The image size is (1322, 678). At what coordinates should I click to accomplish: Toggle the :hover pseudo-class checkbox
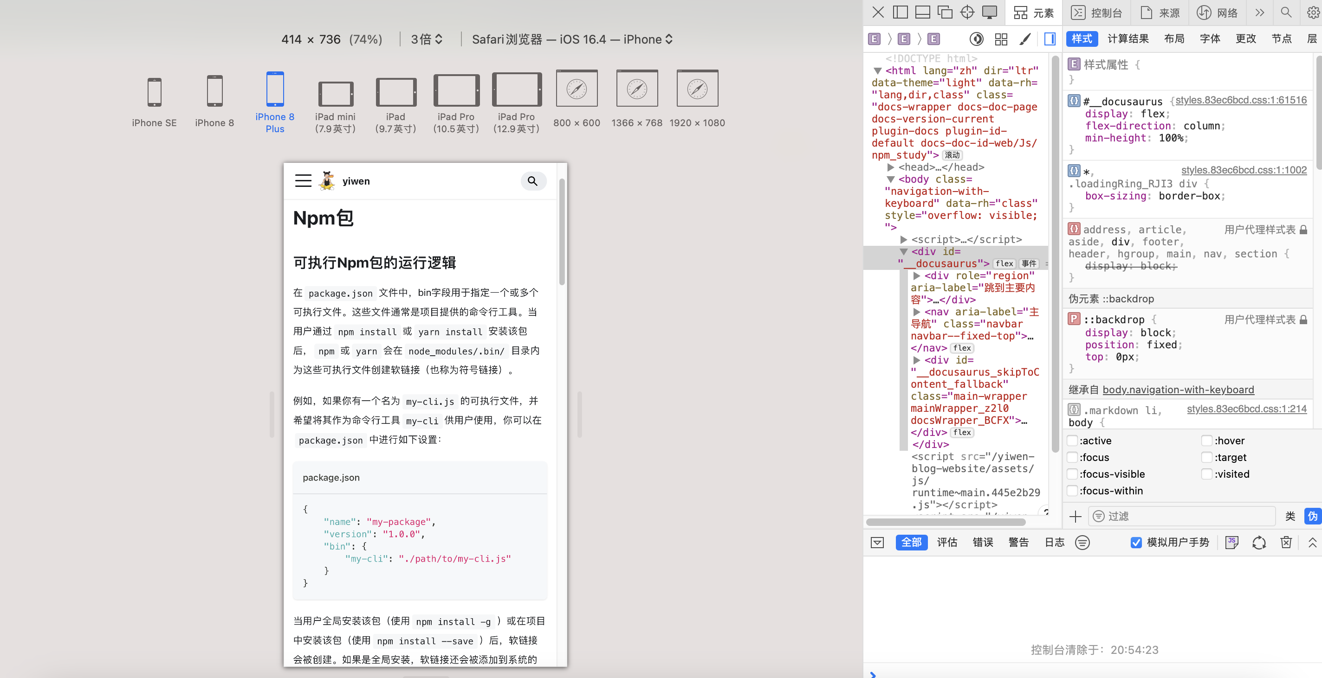pos(1206,441)
